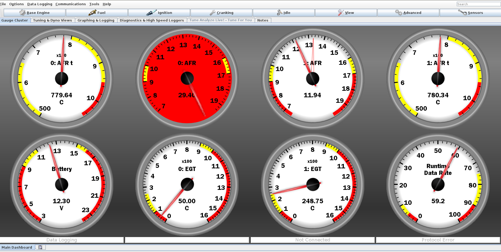The height and width of the screenshot is (252, 501).
Task: Click the Base Engine gear icon
Action: pyautogui.click(x=23, y=13)
